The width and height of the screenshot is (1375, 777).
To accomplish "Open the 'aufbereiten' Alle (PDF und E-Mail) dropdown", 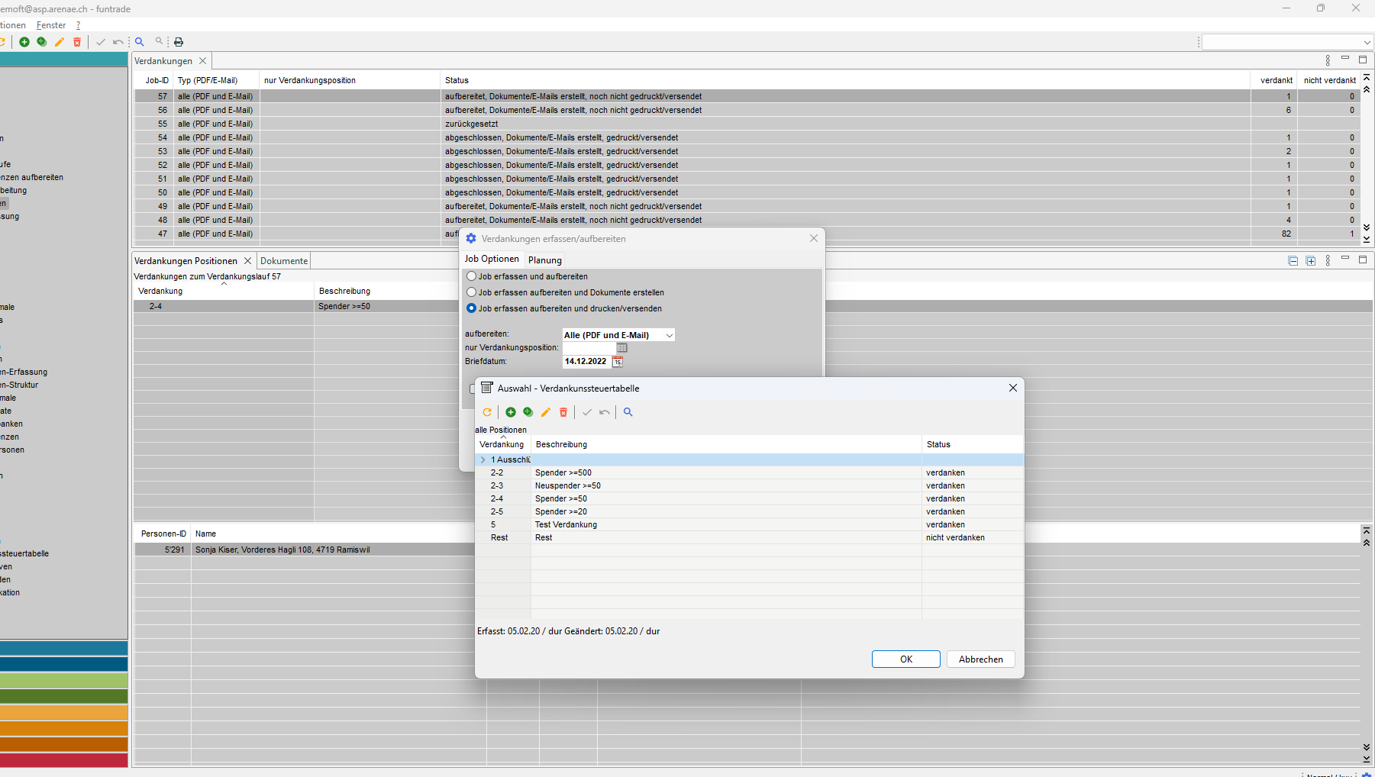I will point(669,335).
